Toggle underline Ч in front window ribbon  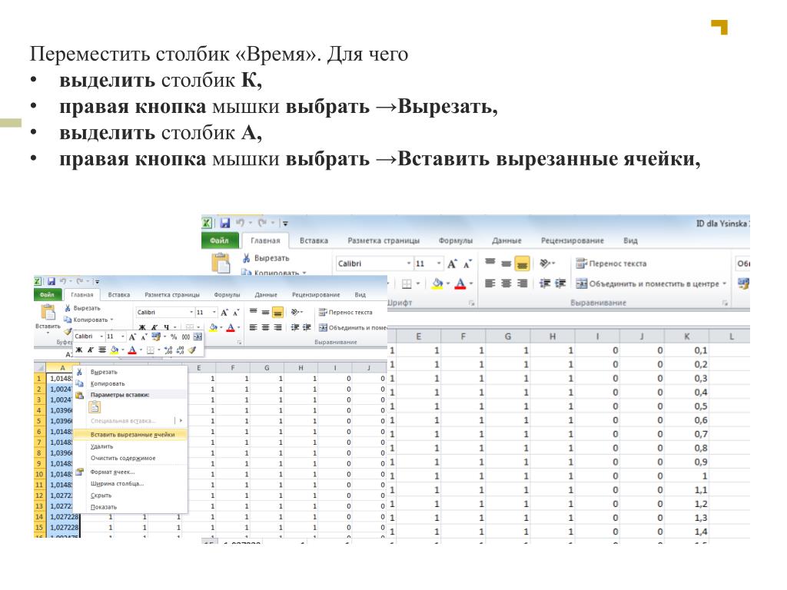[166, 327]
